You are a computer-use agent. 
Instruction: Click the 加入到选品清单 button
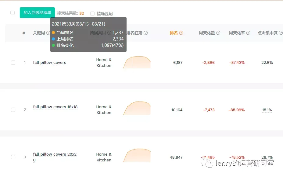coord(38,12)
